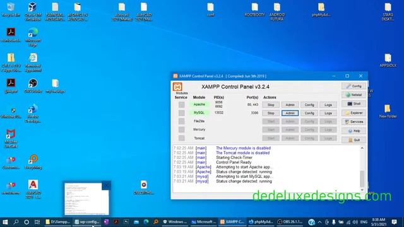The height and width of the screenshot is (227, 404).
Task: Open the MySQL Config button
Action: coord(309,113)
